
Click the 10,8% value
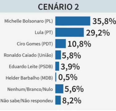(79, 44)
